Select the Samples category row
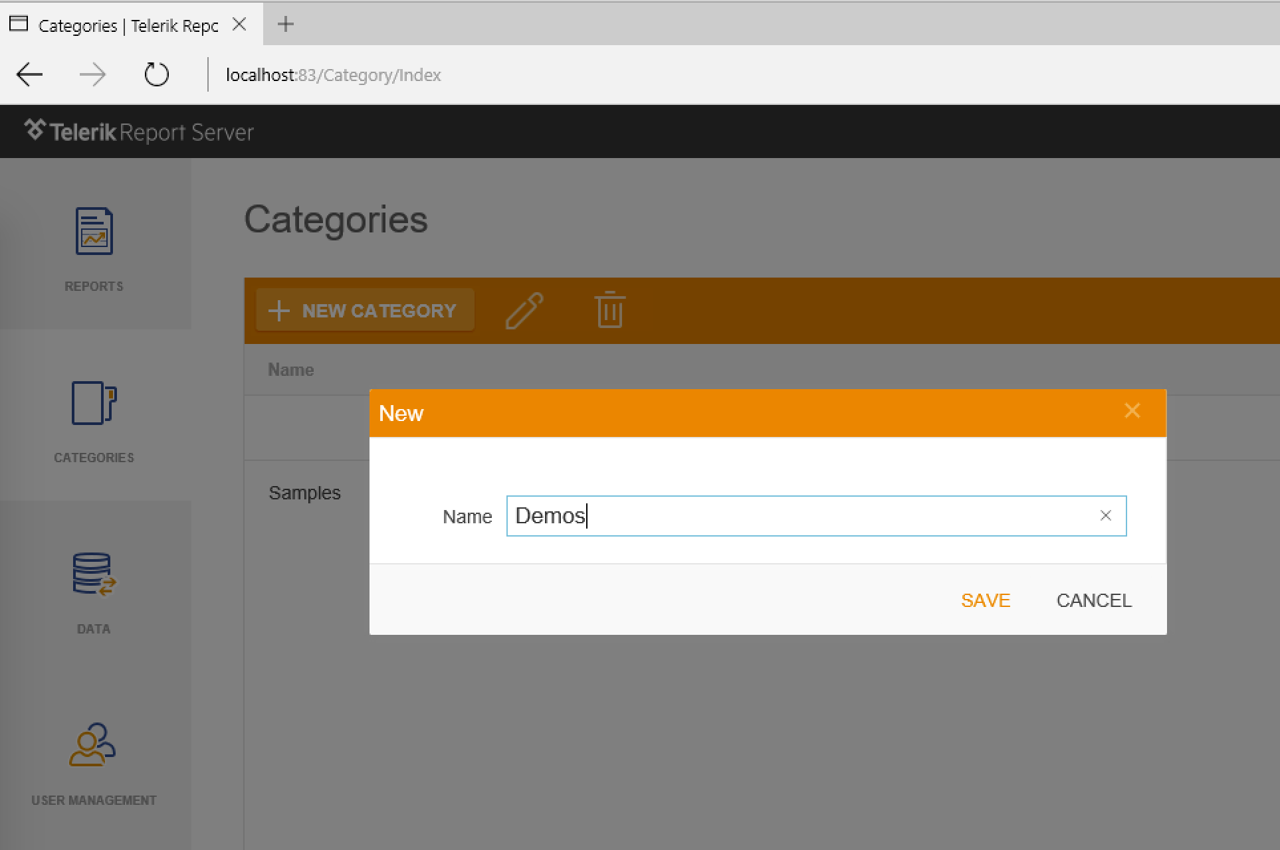Screen dimensions: 1280x850 pyautogui.click(x=305, y=493)
